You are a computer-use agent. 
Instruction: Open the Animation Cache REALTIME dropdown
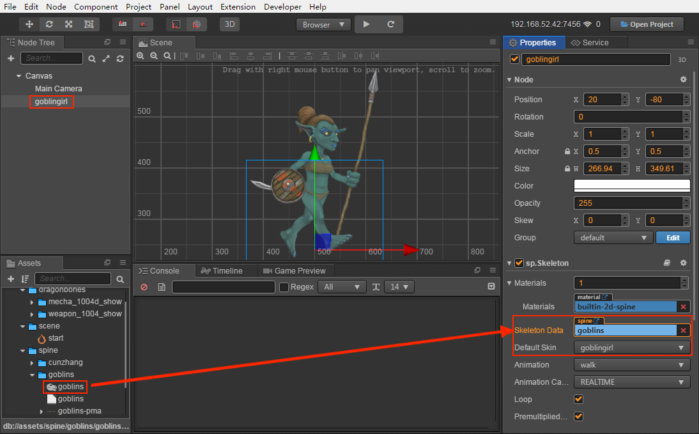point(632,382)
